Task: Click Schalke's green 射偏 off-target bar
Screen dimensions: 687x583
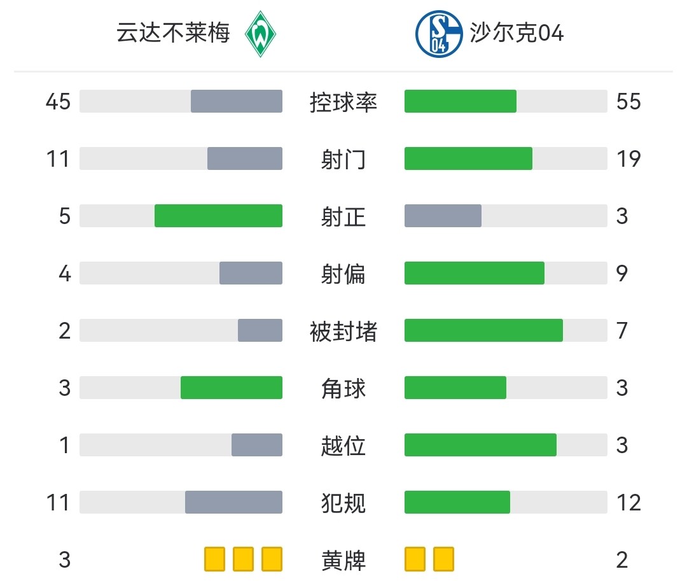Action: click(x=474, y=273)
